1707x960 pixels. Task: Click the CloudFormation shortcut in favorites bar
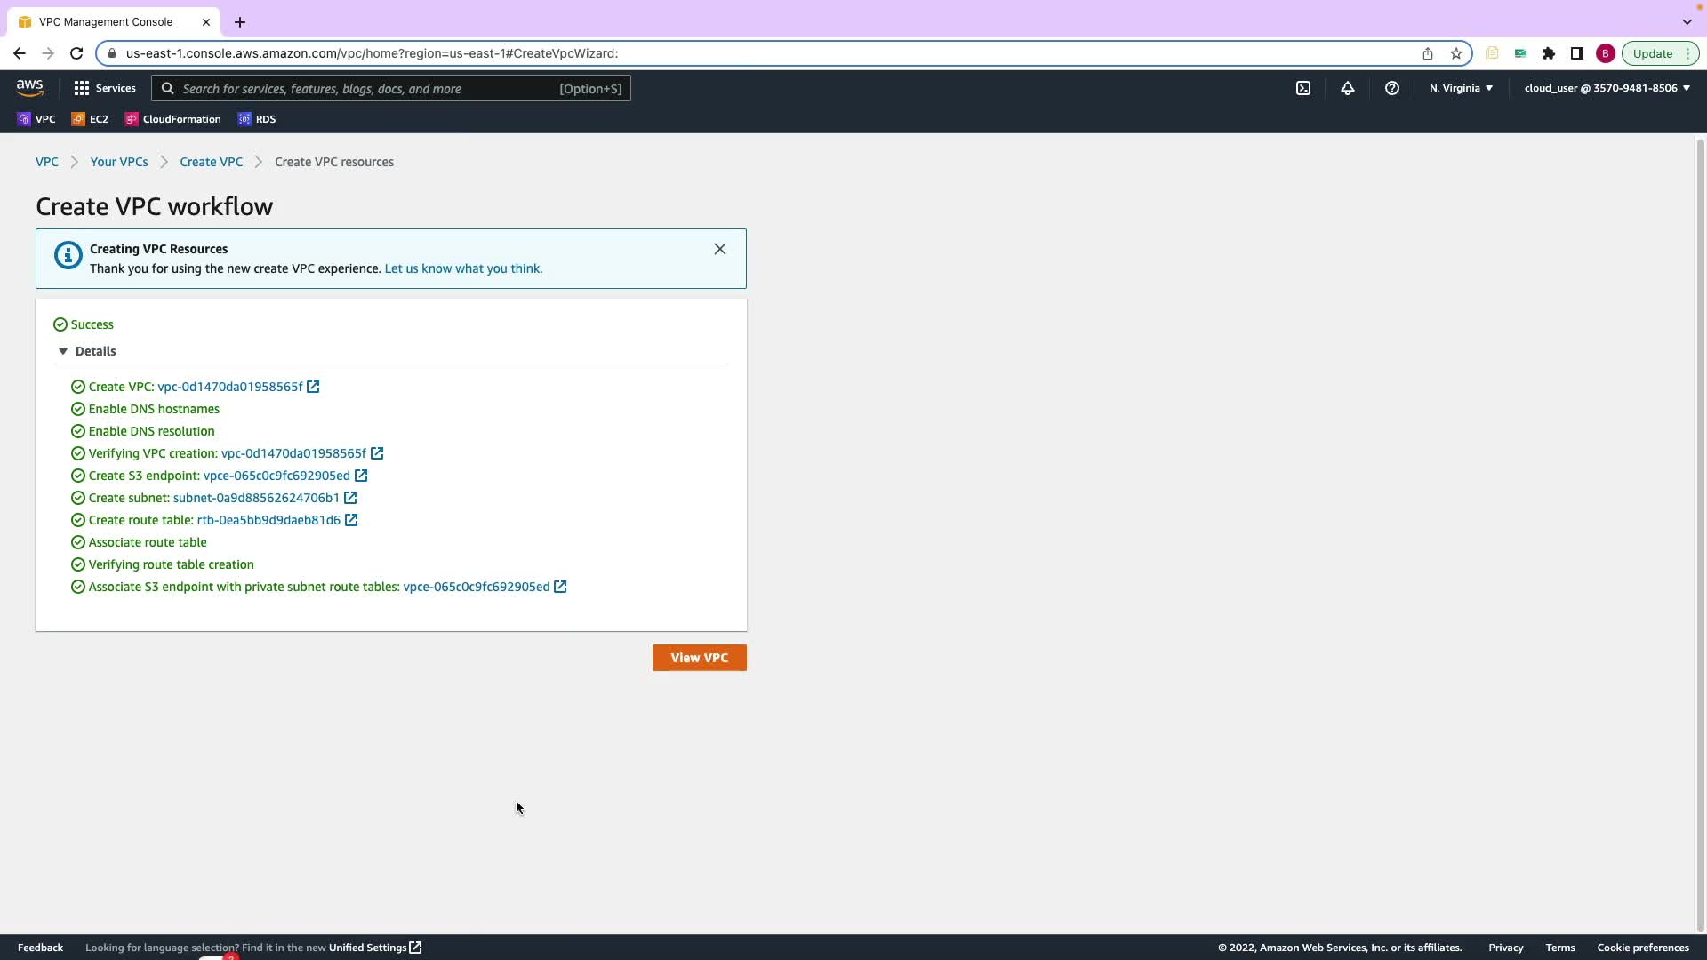[x=173, y=119]
